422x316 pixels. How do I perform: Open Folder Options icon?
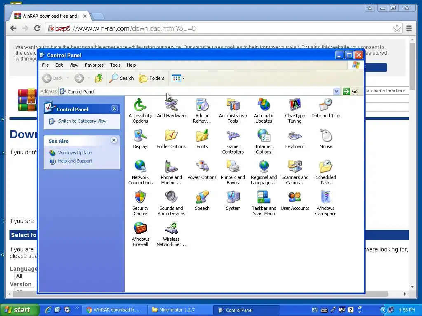[x=171, y=139]
